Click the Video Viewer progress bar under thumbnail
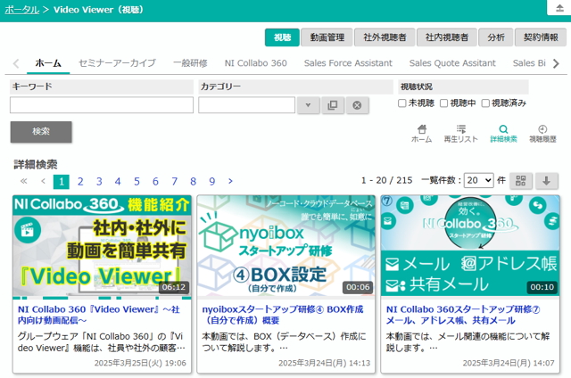The height and width of the screenshot is (378, 571). [x=102, y=298]
